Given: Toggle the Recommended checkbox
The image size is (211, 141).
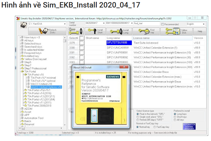Looking at the screenshot, I should pyautogui.click(x=162, y=24).
